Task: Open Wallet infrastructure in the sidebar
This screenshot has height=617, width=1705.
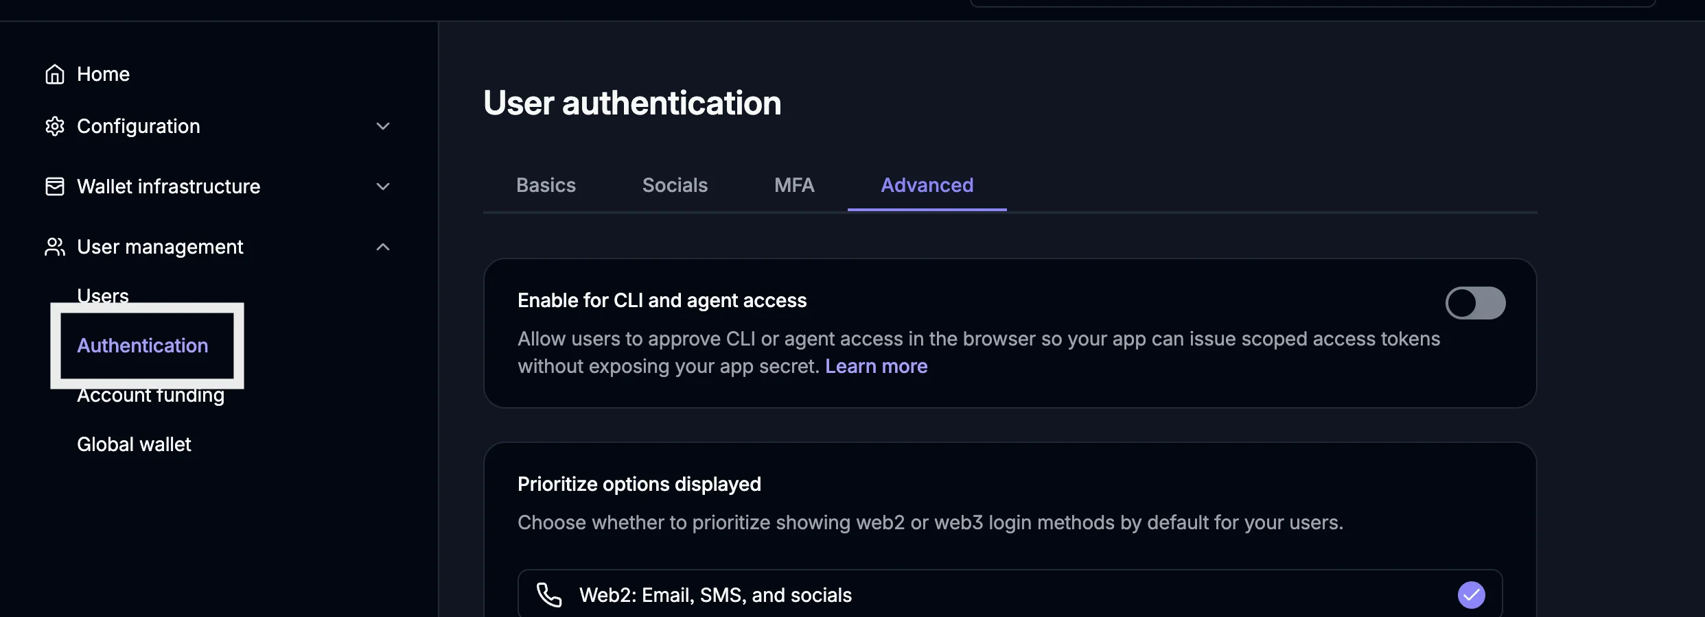Action: point(169,186)
